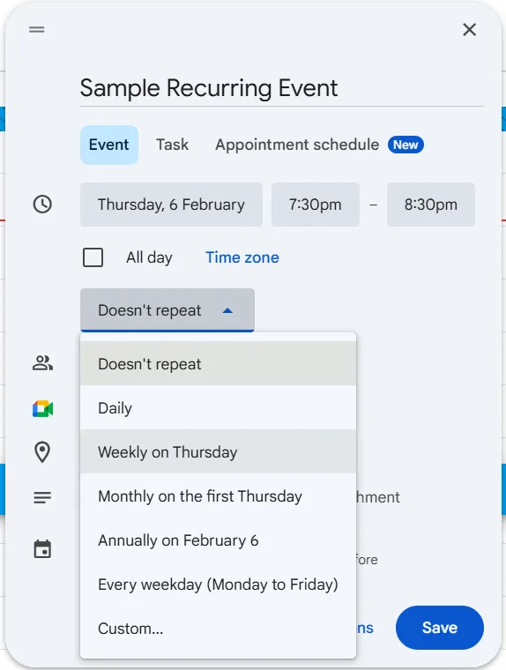Select Monthly on the first Thursday

(218, 496)
